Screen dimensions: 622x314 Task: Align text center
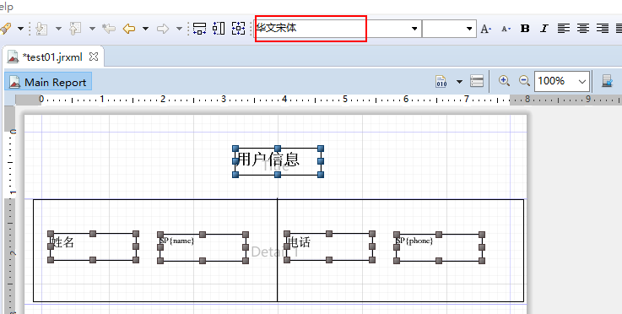click(582, 29)
